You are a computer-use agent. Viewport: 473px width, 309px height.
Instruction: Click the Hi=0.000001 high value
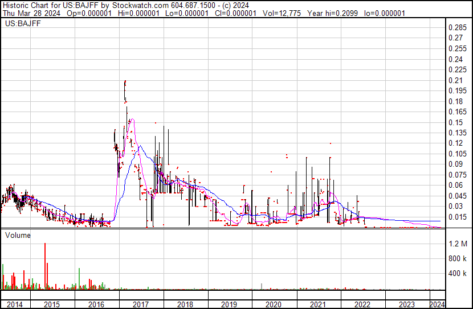tap(138, 13)
